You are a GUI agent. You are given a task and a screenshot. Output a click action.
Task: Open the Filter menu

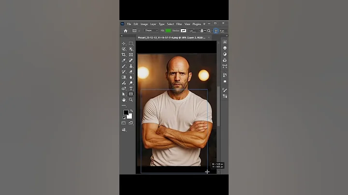(x=179, y=24)
